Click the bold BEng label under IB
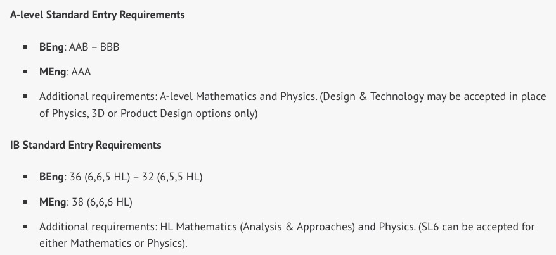 tap(51, 177)
